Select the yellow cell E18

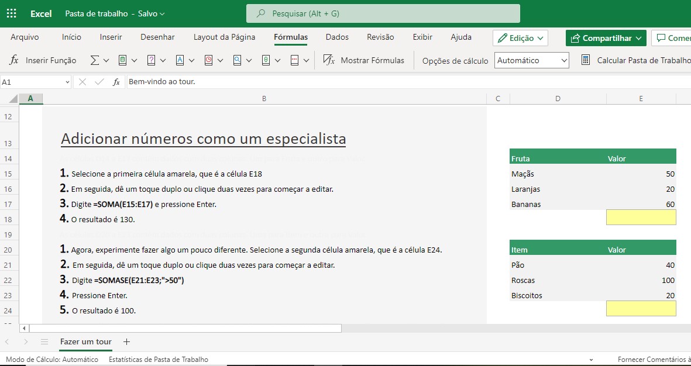point(641,217)
